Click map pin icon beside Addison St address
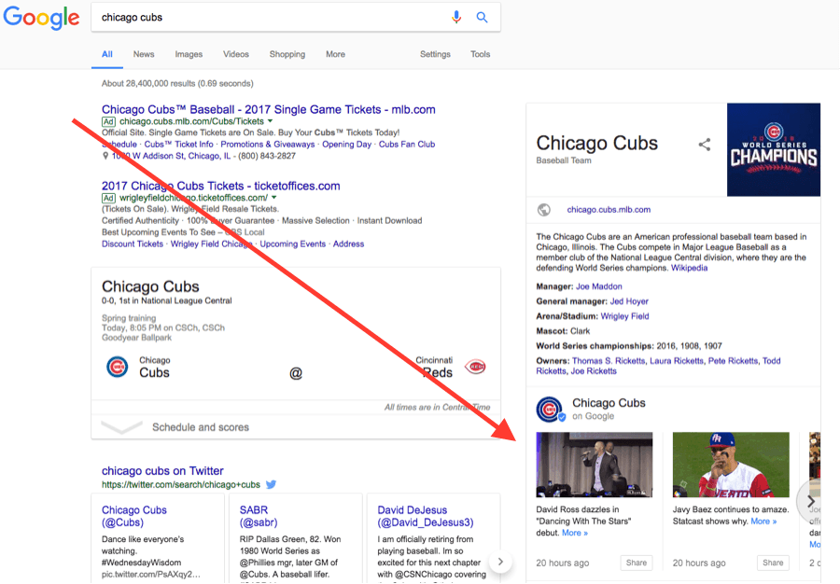 click(105, 156)
